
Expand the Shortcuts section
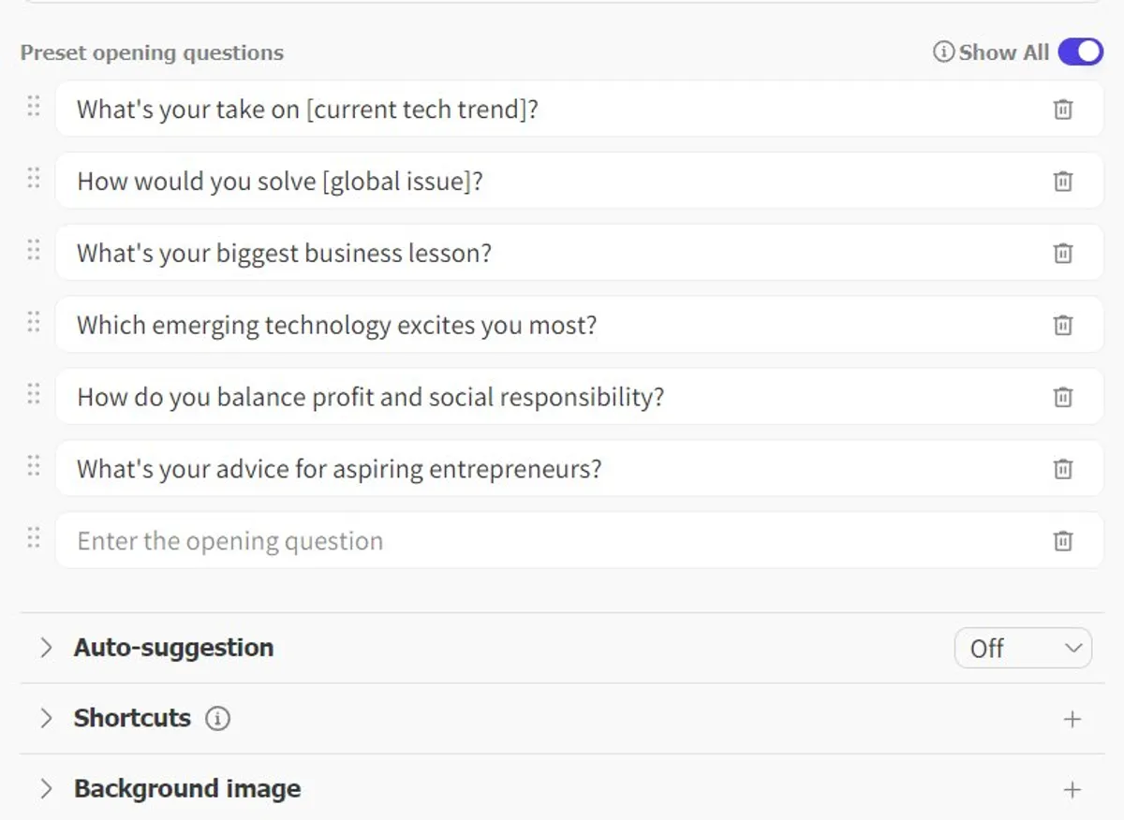coord(46,719)
